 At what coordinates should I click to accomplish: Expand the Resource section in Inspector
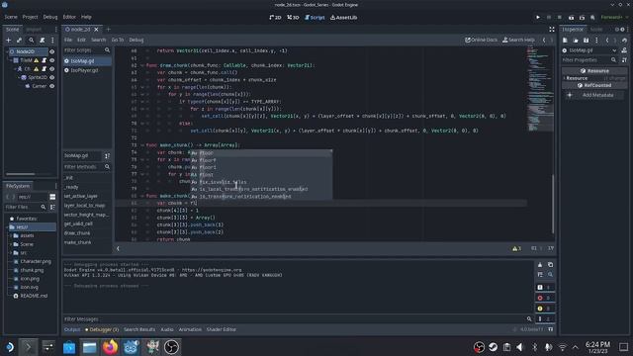594,78
